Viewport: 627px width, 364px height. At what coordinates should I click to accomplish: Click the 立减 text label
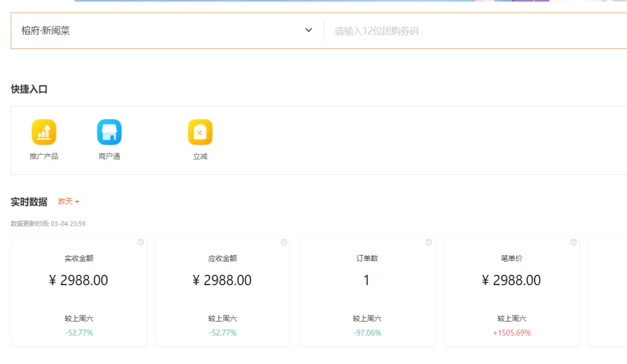click(x=200, y=156)
